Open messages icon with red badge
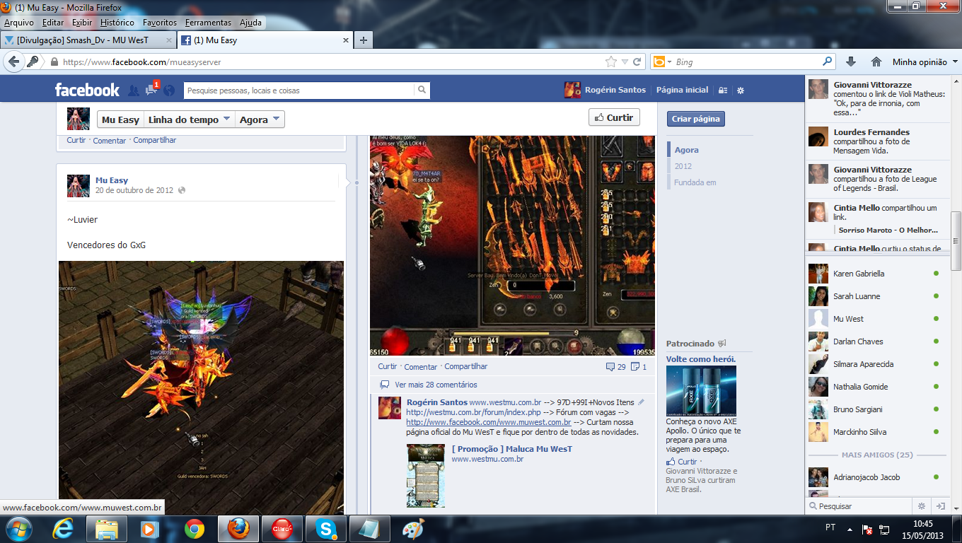The height and width of the screenshot is (543, 962). 151,90
